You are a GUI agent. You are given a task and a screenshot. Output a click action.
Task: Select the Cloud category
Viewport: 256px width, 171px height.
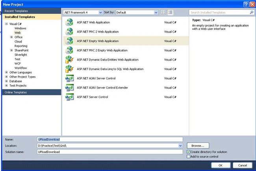[18, 41]
